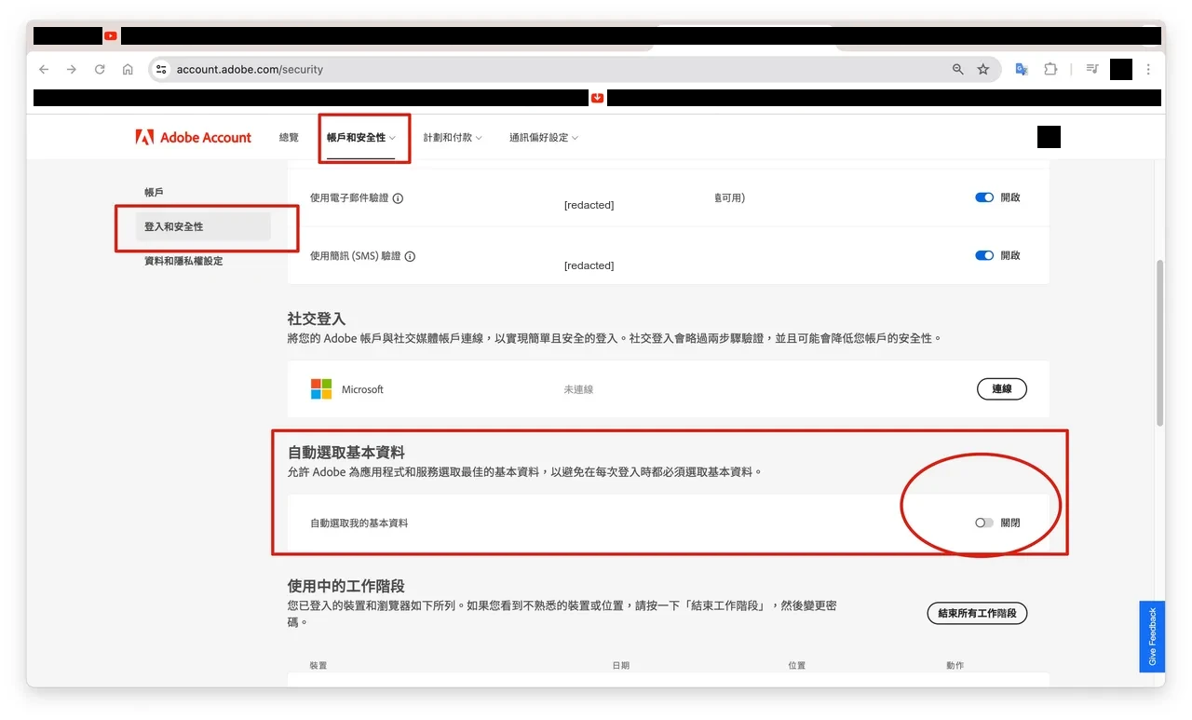Open the browser extensions puzzle icon

click(x=1050, y=70)
